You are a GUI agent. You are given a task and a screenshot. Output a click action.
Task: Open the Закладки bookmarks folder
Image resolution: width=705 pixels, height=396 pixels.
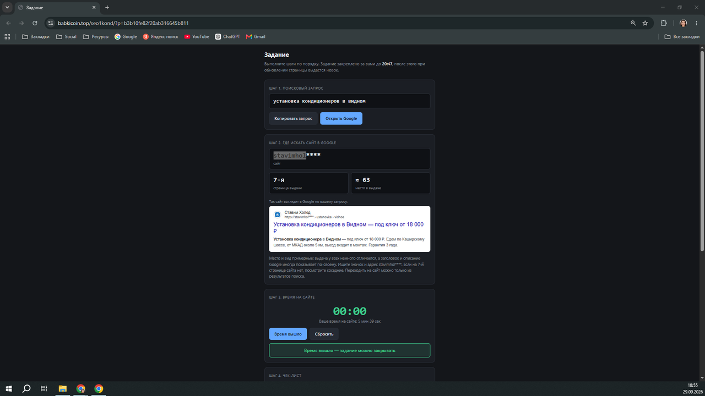[x=36, y=37]
